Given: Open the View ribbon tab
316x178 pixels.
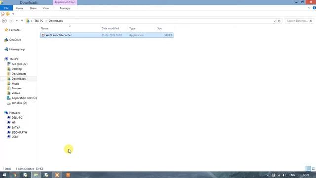Looking at the screenshot, I should 46,8.
